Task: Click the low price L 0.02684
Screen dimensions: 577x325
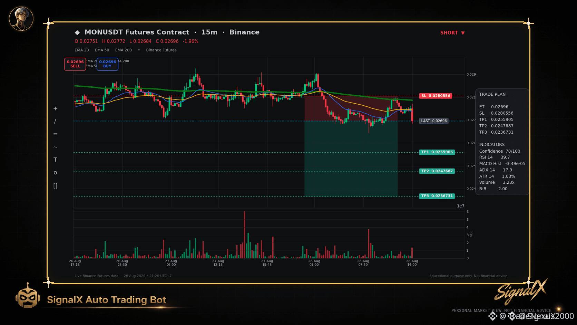Action: 140,41
